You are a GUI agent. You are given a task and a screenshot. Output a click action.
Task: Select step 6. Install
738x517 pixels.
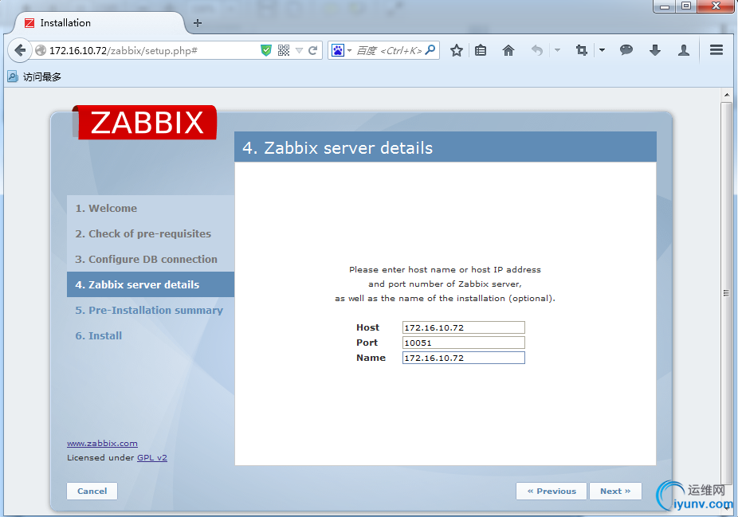(151, 335)
